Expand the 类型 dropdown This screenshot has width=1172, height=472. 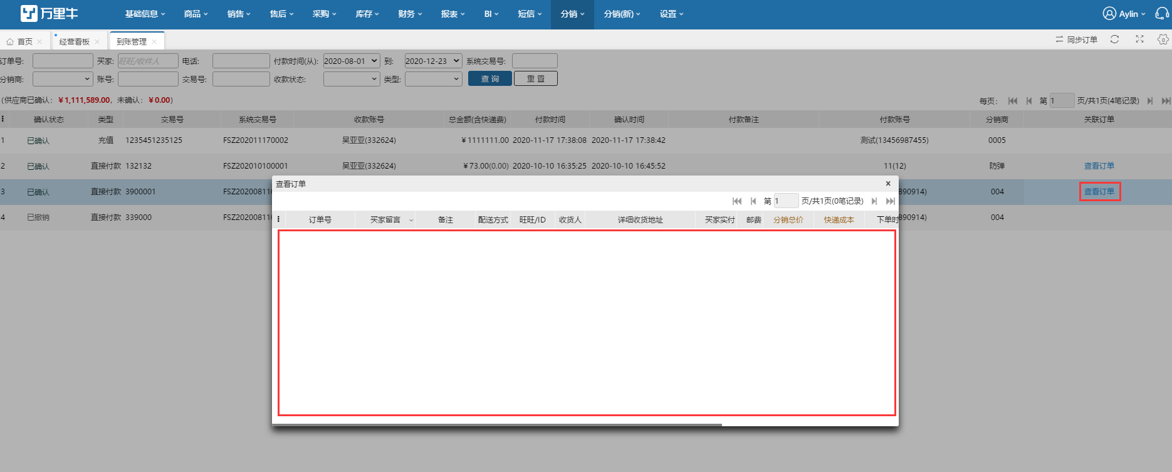[433, 79]
